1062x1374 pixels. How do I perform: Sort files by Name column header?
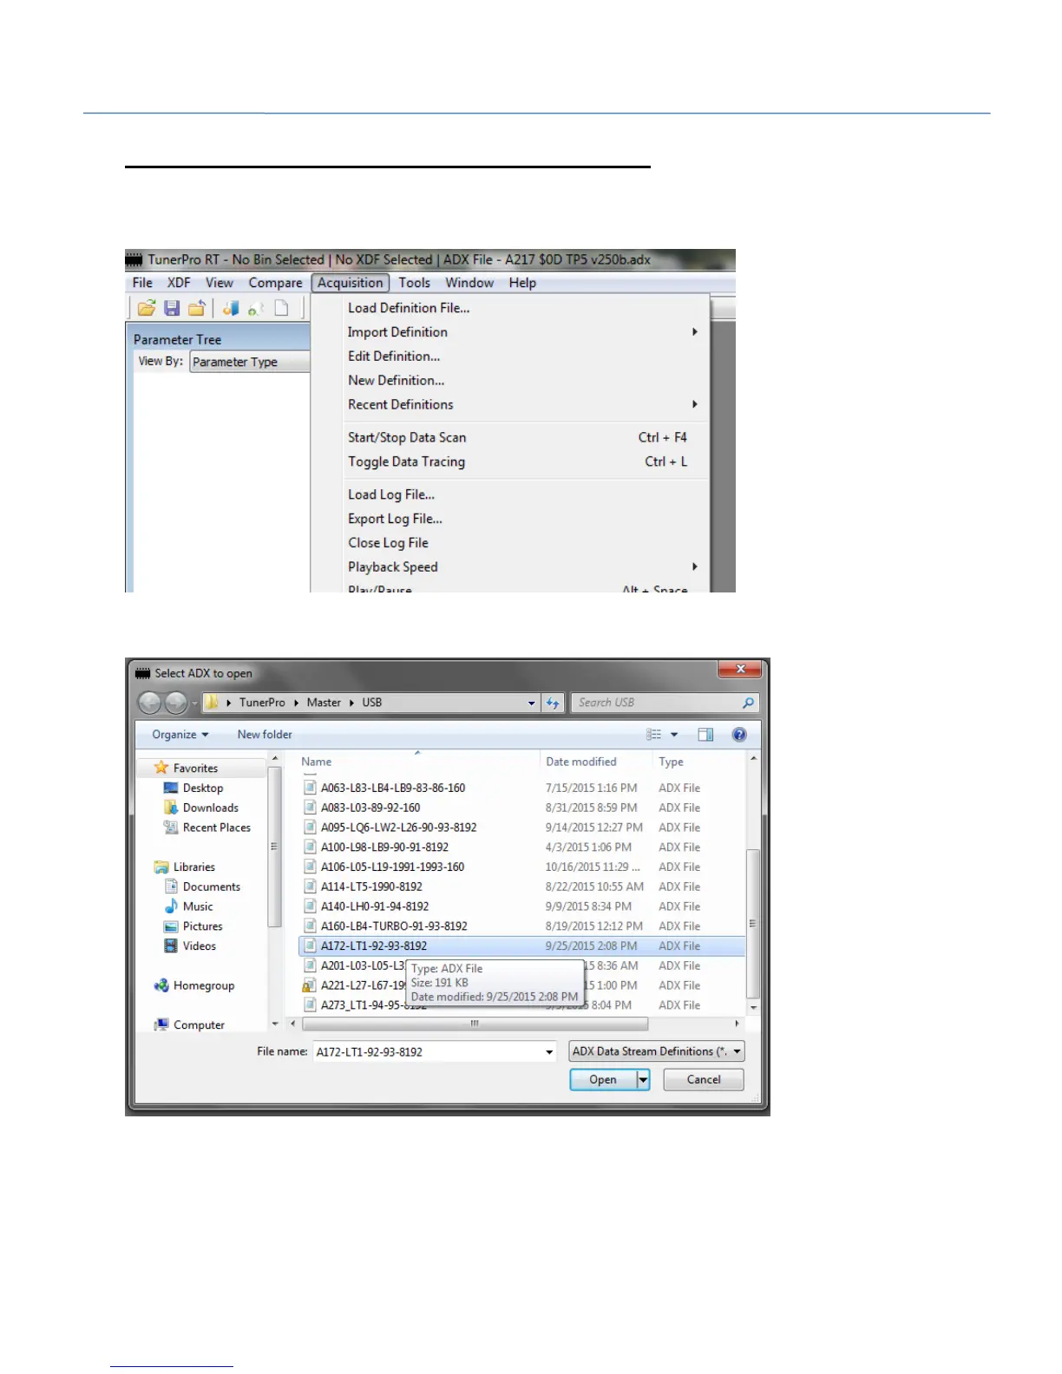[x=418, y=762]
